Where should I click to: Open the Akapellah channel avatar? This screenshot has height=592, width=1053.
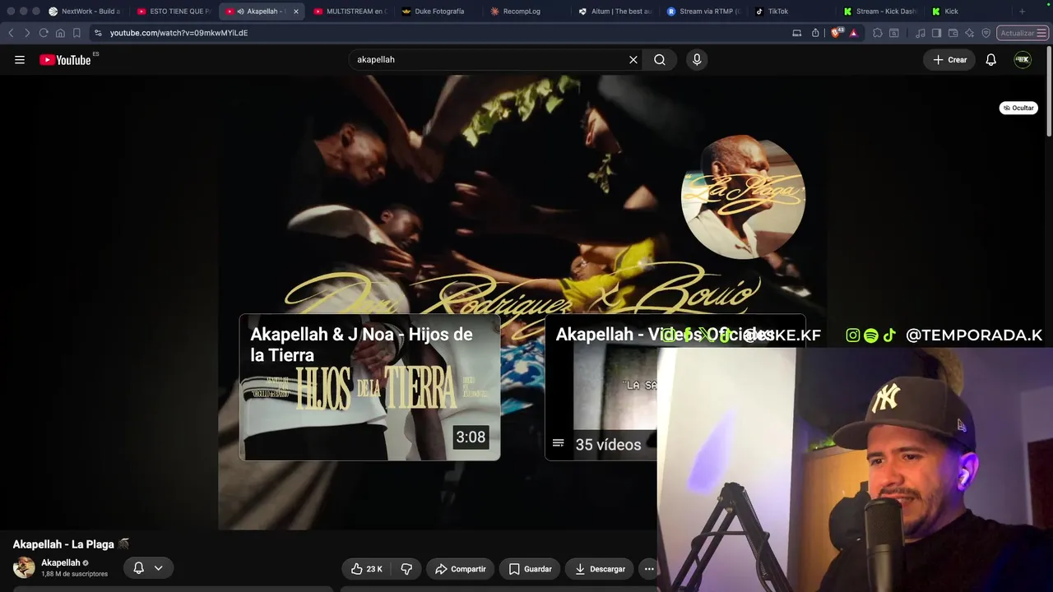pyautogui.click(x=24, y=567)
